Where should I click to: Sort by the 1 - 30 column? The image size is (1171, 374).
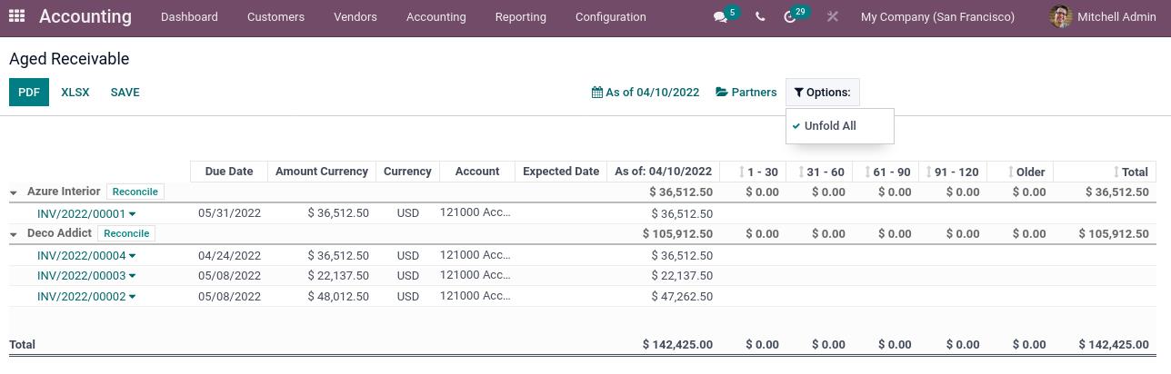[x=757, y=172]
